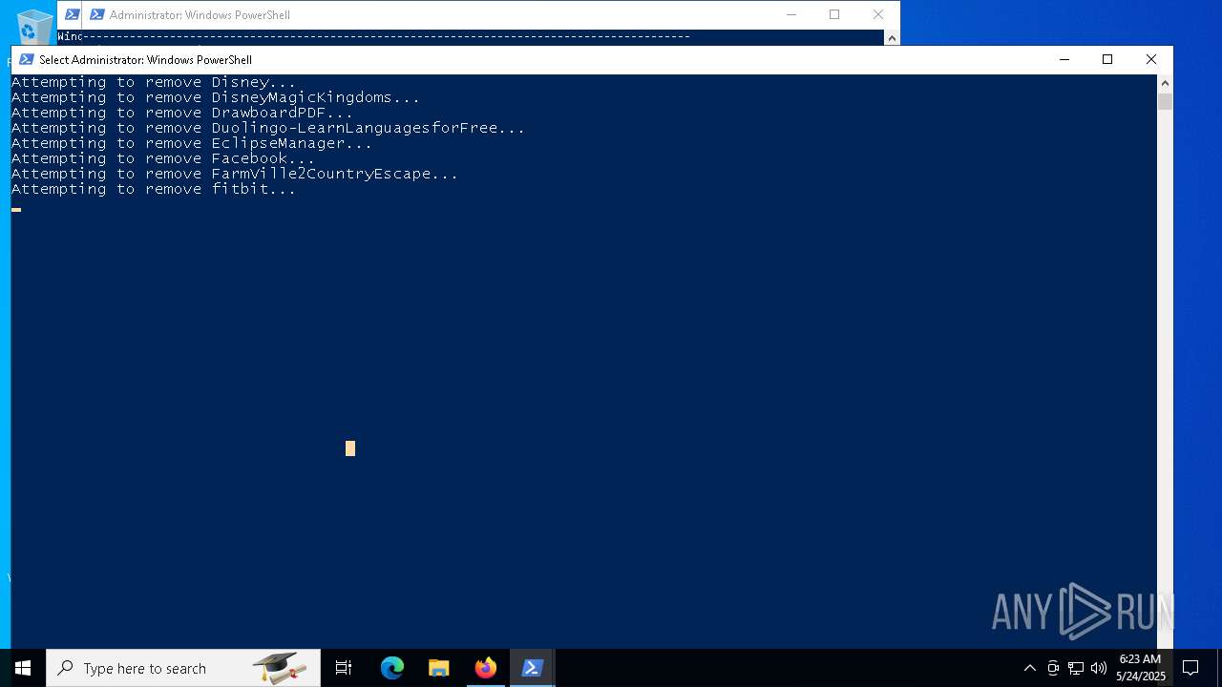Launch Firefox from the taskbar

(485, 668)
